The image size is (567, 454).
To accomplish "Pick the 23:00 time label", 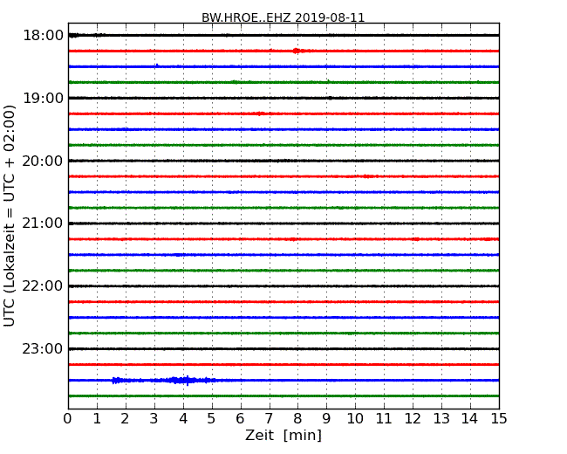I will (x=43, y=348).
